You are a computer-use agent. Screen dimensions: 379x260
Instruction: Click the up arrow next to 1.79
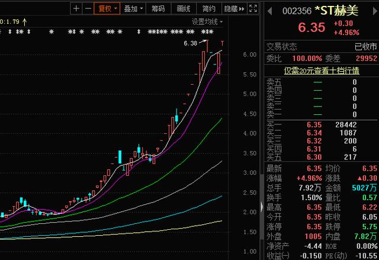[24, 22]
